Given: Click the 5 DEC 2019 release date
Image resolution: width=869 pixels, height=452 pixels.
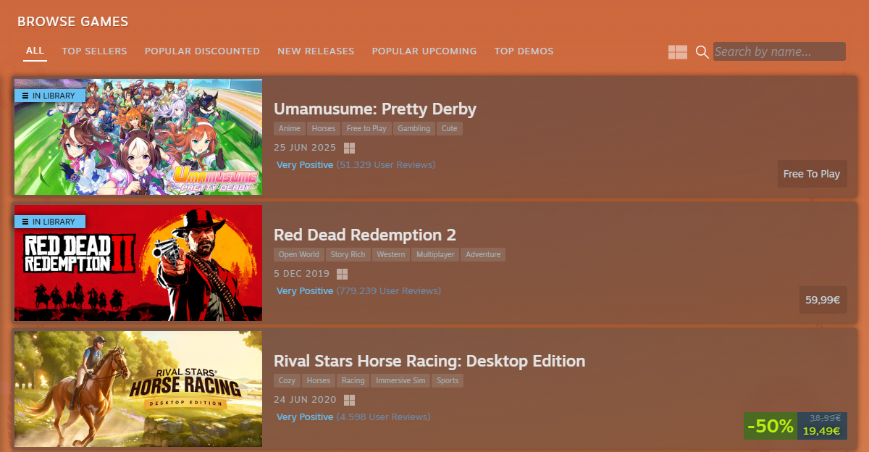Looking at the screenshot, I should click(302, 274).
